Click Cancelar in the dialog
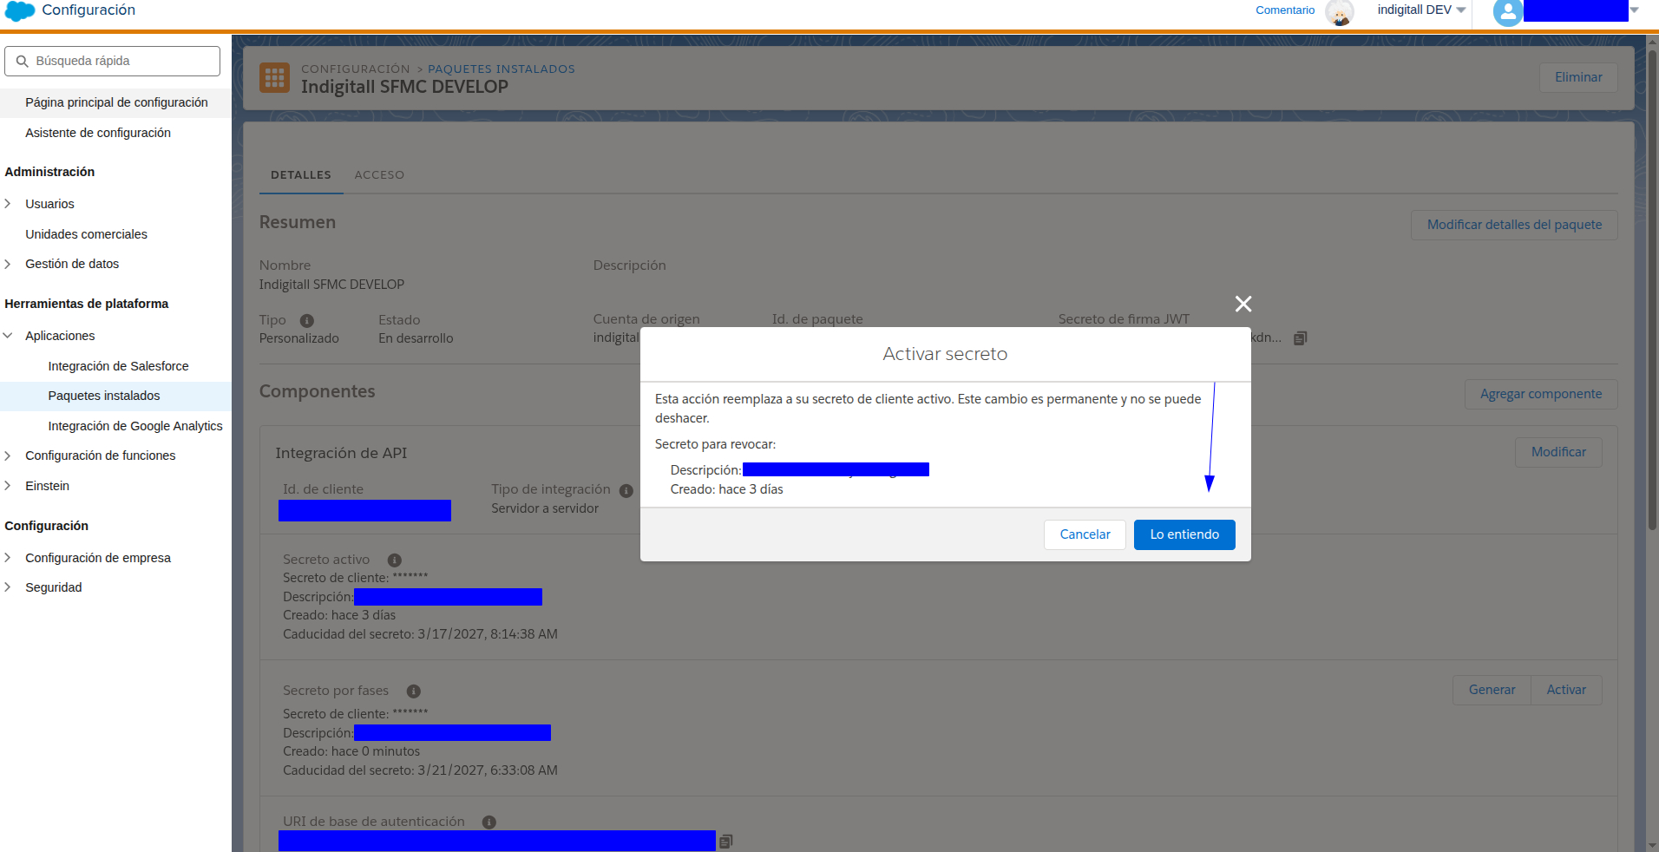1659x852 pixels. click(x=1085, y=534)
